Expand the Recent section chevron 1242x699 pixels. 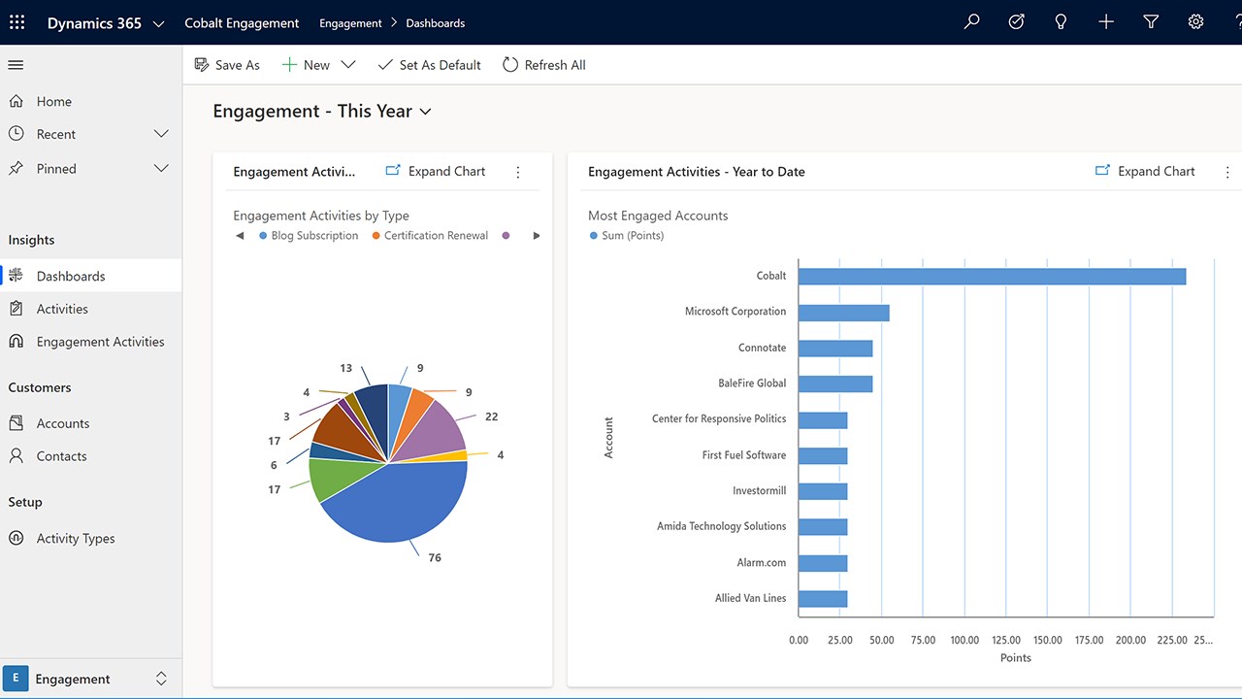(x=161, y=134)
